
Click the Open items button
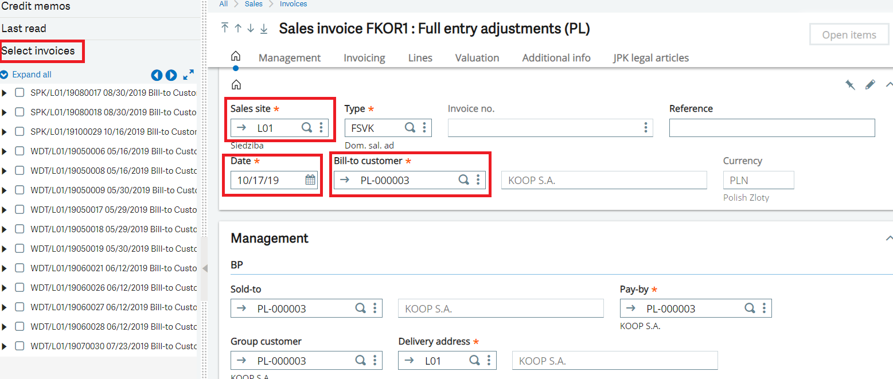coord(849,34)
